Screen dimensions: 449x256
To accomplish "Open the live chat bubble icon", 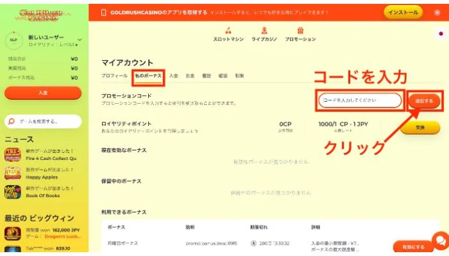I will [x=440, y=241].
